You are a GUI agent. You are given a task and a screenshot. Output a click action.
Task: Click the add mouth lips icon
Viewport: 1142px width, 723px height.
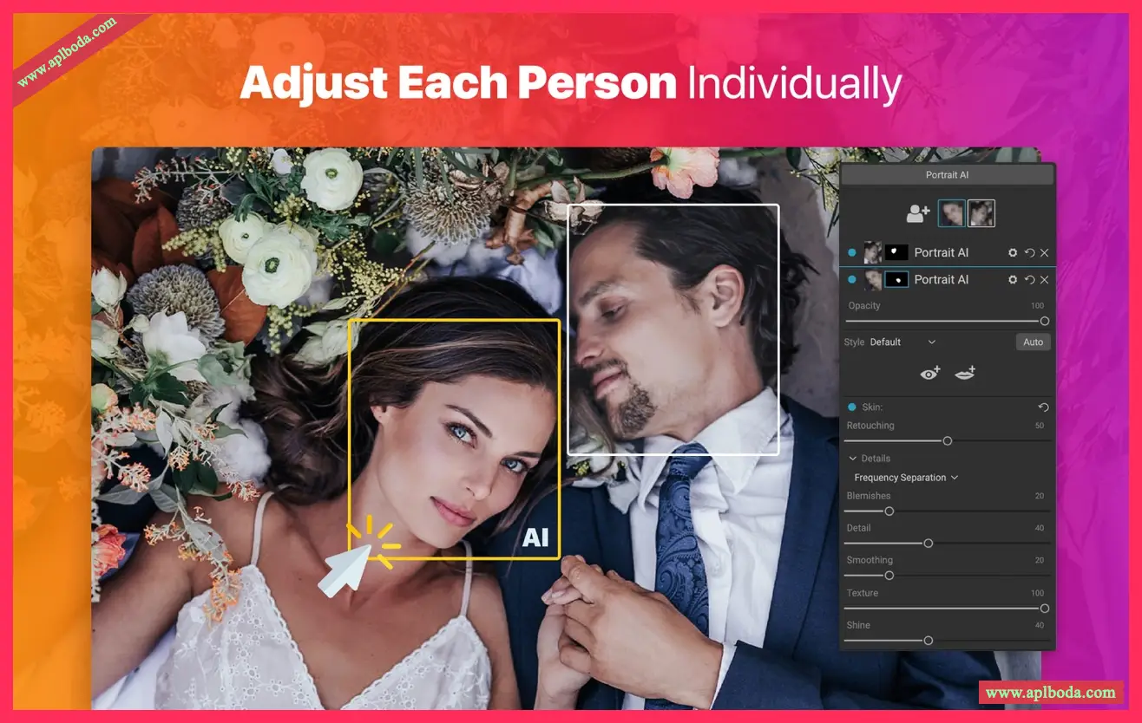pos(965,373)
